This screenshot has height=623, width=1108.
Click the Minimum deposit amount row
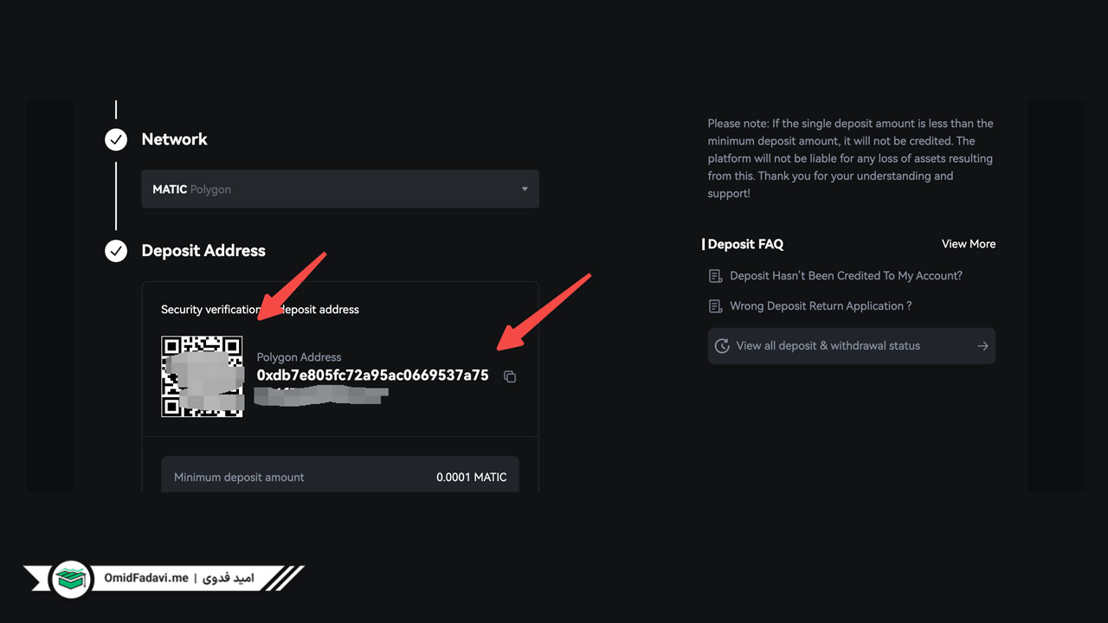coord(340,477)
